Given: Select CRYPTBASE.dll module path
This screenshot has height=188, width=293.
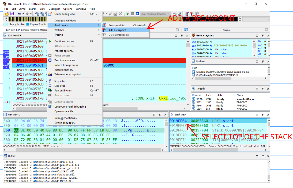Looking at the screenshot, I should pyautogui.click(x=217, y=75).
